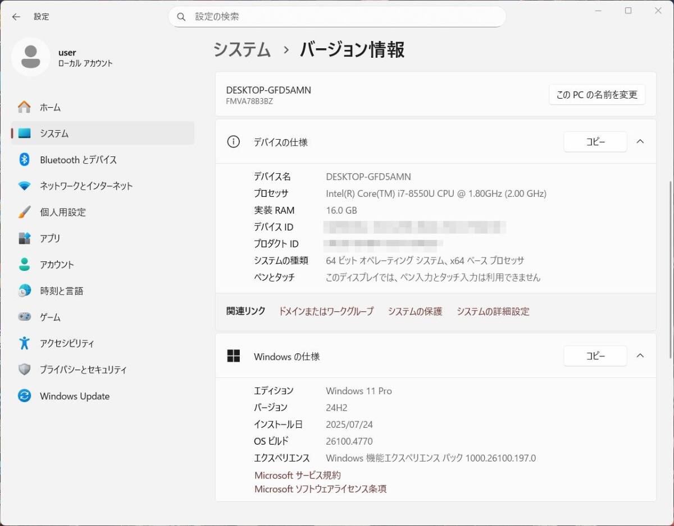Click the FMVA78B3BZ model text
The height and width of the screenshot is (526, 674).
(249, 101)
